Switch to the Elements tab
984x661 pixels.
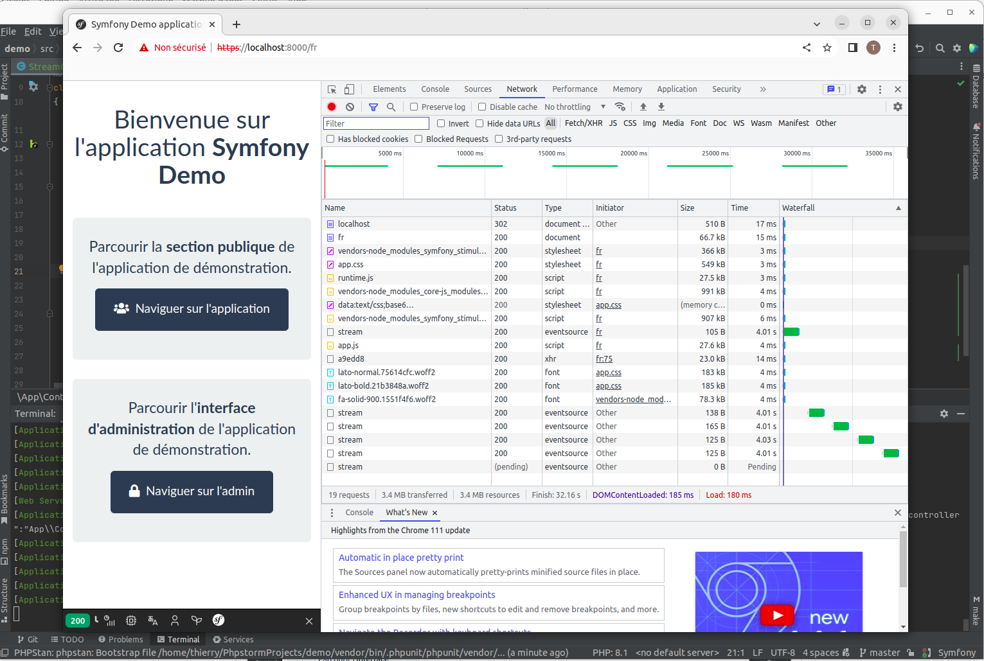pyautogui.click(x=389, y=89)
